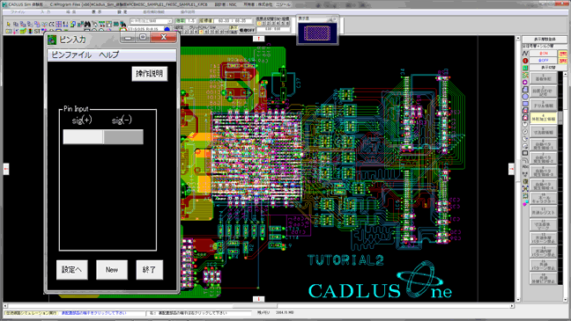The image size is (571, 321).
Task: Select the polygon shape icon in sidebar
Action: point(525,90)
